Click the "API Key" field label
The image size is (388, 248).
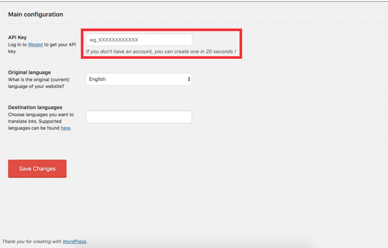click(x=17, y=38)
